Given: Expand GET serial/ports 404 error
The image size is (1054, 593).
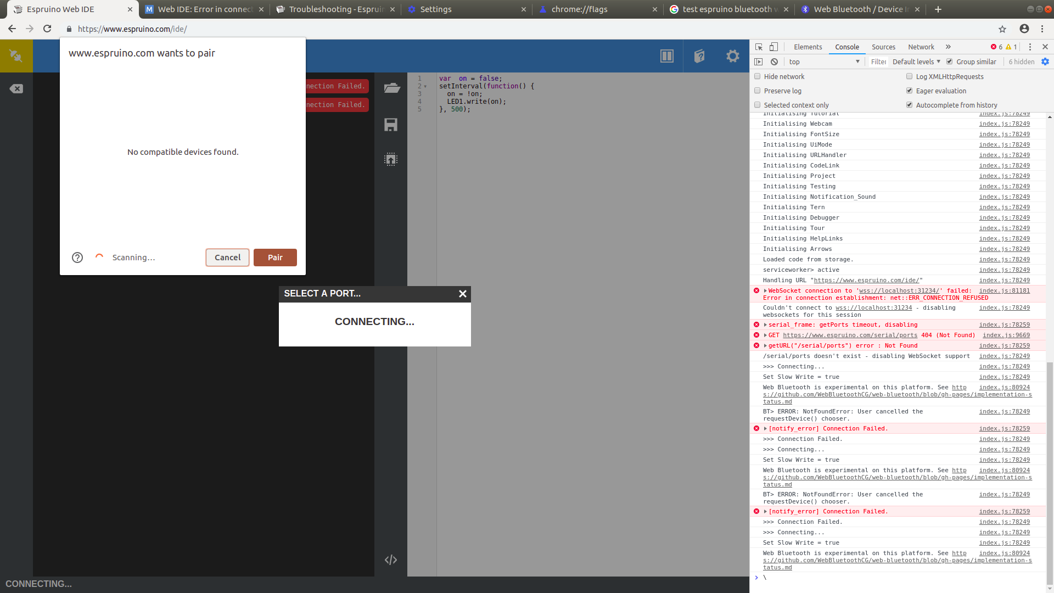Looking at the screenshot, I should click(x=765, y=335).
